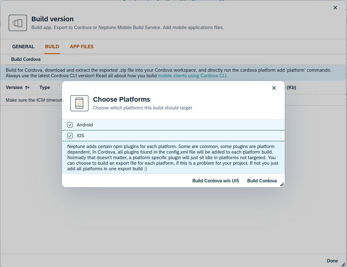Viewport: 347px width, 267px height.
Task: Click the Version column header
Action: [14, 87]
